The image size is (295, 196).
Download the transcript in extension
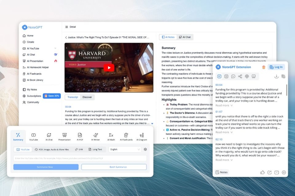point(276,76)
